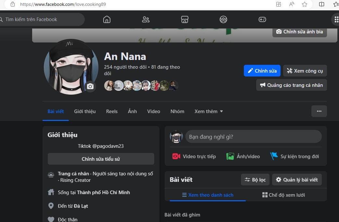Switch to the Reels tab
This screenshot has height=222, width=339.
tap(112, 111)
